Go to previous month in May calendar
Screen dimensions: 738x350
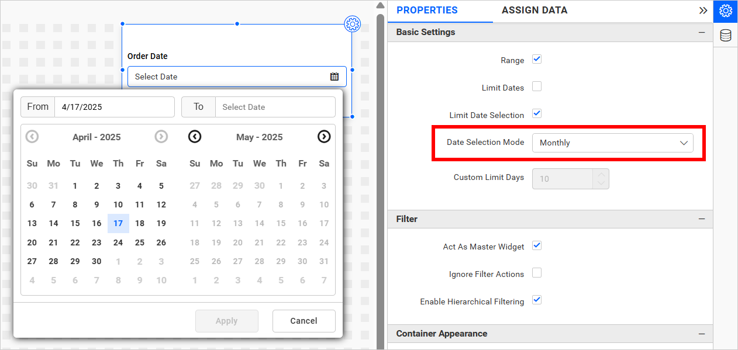[195, 137]
